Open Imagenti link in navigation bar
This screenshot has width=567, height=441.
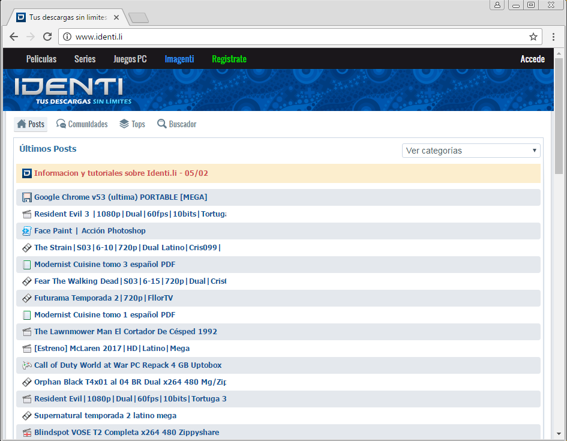click(179, 59)
